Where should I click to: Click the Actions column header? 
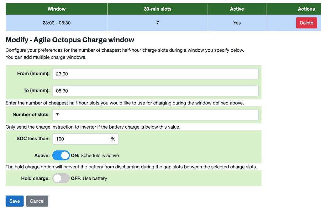pyautogui.click(x=306, y=9)
